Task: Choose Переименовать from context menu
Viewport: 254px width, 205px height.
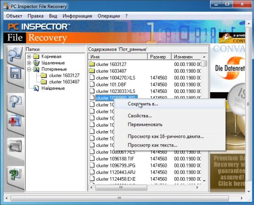Action: tap(170, 124)
